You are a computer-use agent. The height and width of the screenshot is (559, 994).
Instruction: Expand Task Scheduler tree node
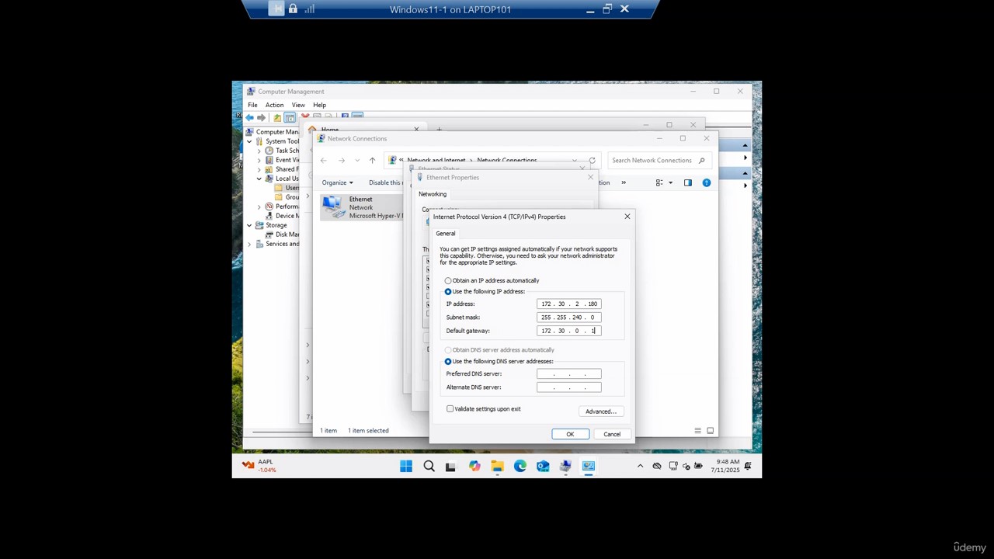259,151
